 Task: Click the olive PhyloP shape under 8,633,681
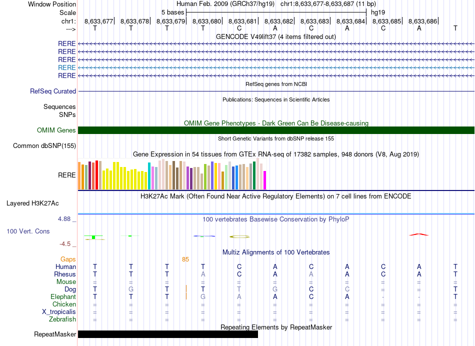(x=239, y=236)
